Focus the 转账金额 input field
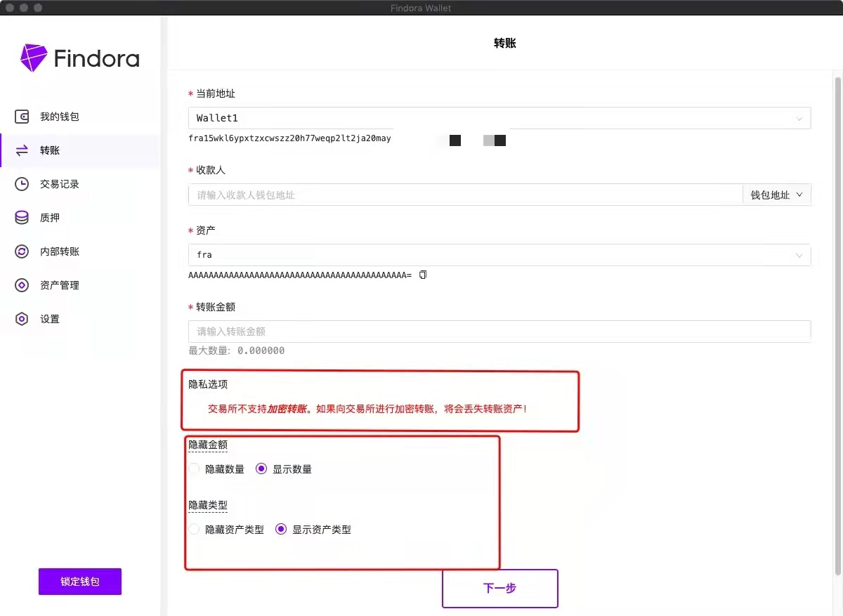 tap(499, 332)
